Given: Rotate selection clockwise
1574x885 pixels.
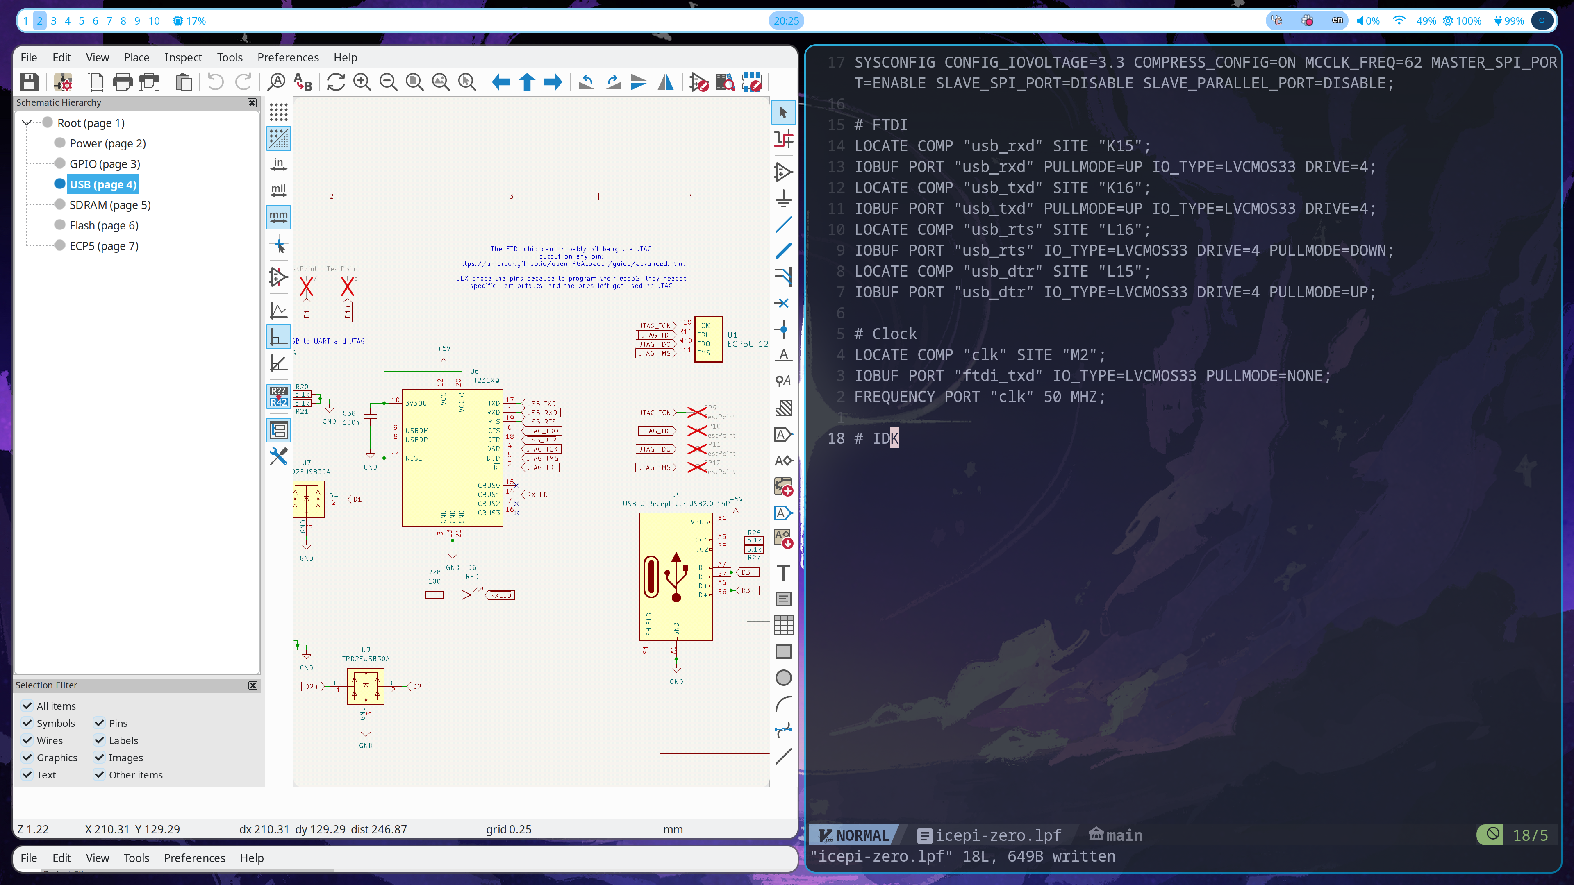Looking at the screenshot, I should pos(613,82).
